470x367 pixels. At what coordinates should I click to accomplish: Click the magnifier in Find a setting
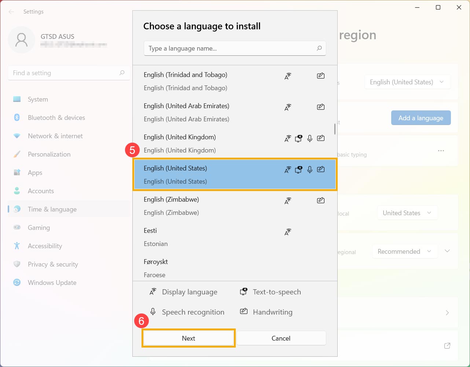tap(122, 73)
